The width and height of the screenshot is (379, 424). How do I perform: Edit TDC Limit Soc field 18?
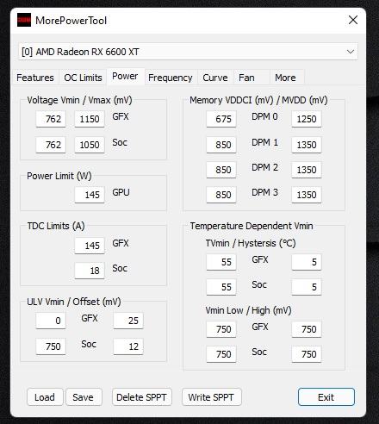(x=90, y=271)
